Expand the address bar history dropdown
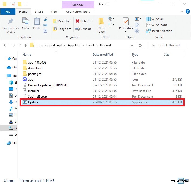Screen dimensions: 191x184 point(132,45)
